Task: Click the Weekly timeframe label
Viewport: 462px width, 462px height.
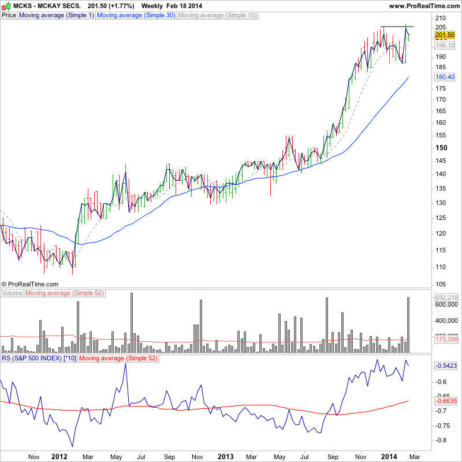Action: (152, 6)
